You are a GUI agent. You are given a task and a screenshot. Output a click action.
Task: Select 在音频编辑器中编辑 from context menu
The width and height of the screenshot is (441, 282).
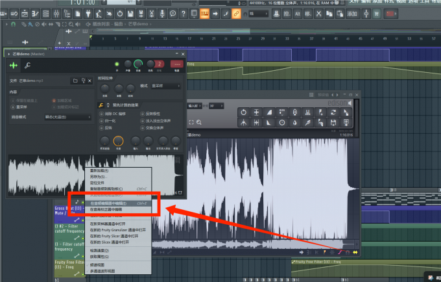(109, 203)
